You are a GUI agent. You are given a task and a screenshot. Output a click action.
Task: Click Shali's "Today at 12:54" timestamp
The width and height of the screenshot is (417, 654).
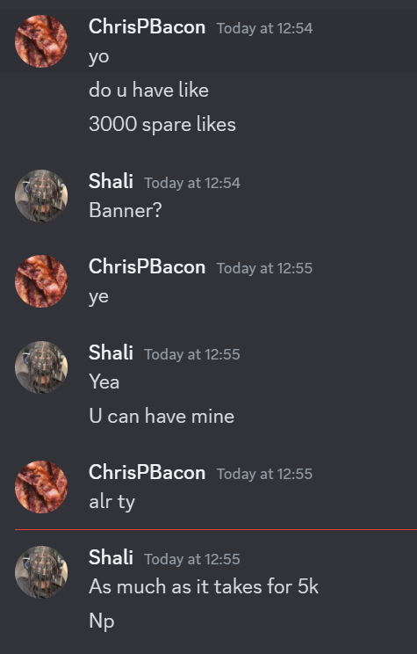click(x=192, y=183)
